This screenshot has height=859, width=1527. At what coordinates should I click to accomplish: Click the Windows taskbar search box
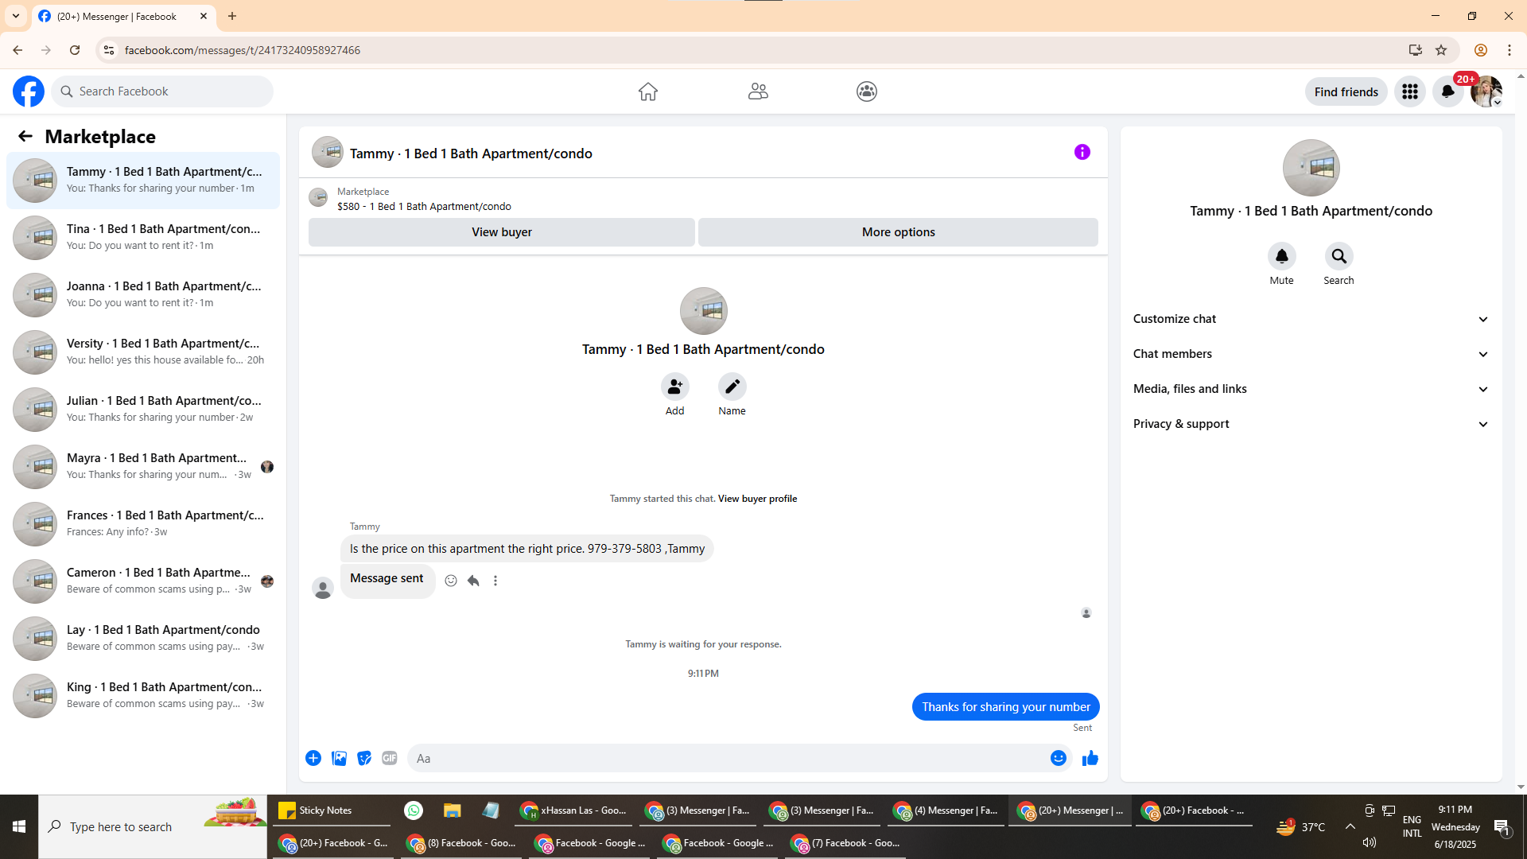(153, 826)
